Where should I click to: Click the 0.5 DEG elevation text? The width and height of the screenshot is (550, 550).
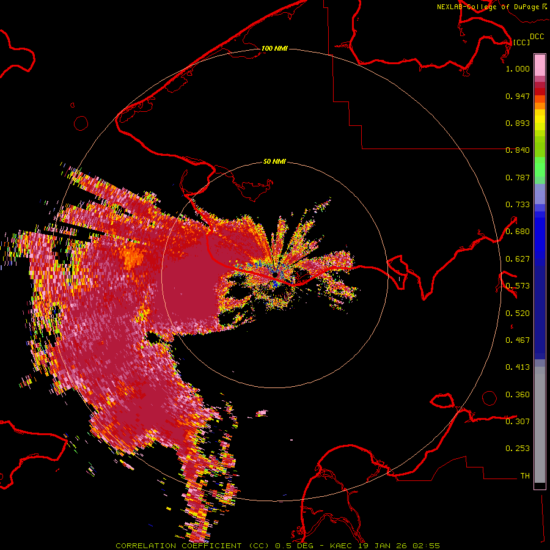(x=294, y=546)
